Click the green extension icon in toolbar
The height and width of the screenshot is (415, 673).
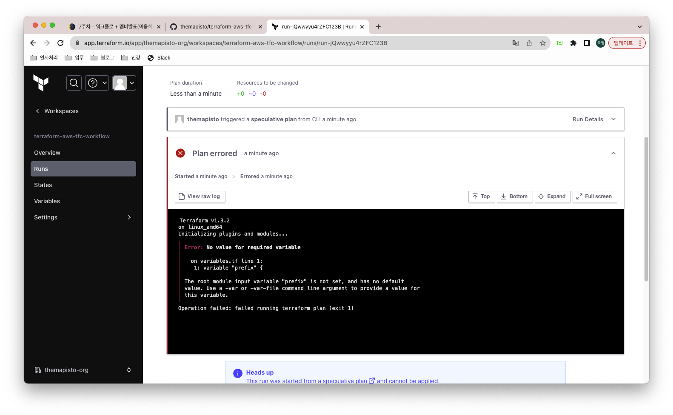point(560,43)
